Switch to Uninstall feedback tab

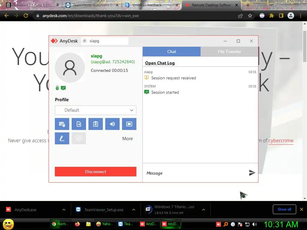(x=152, y=5)
